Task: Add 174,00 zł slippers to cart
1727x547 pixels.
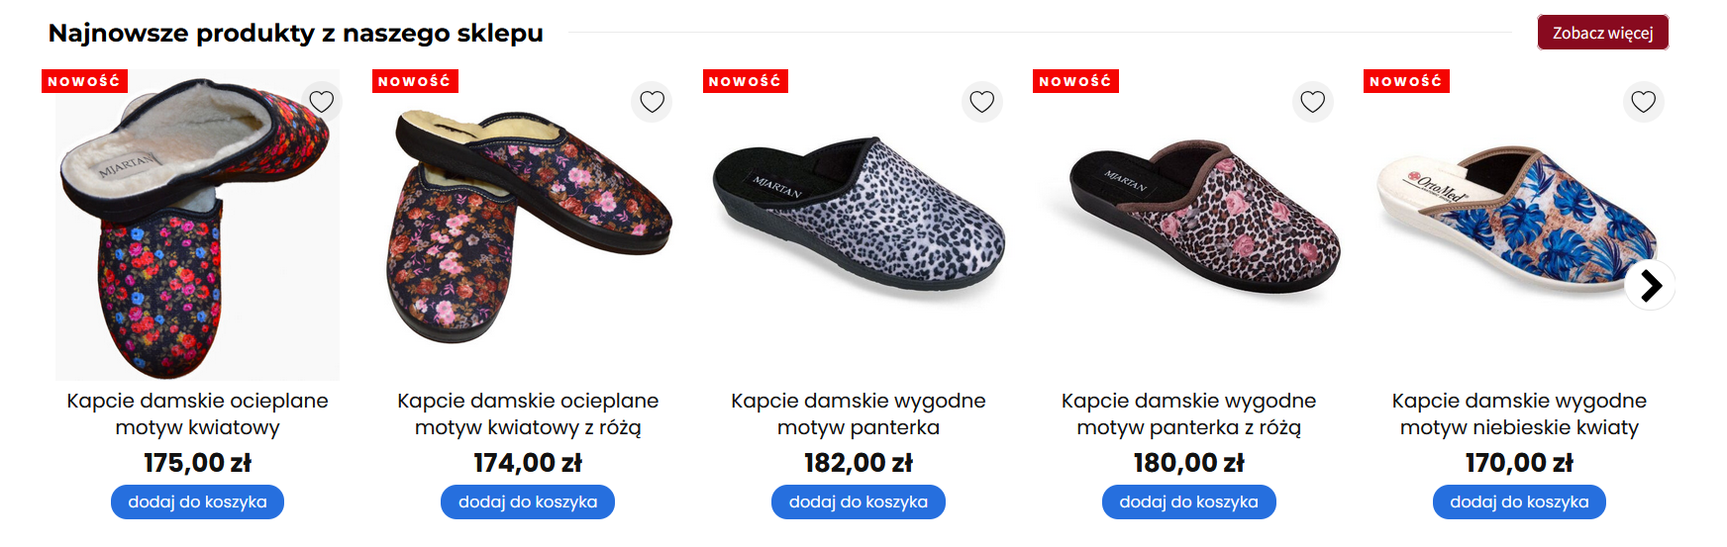Action: [528, 501]
